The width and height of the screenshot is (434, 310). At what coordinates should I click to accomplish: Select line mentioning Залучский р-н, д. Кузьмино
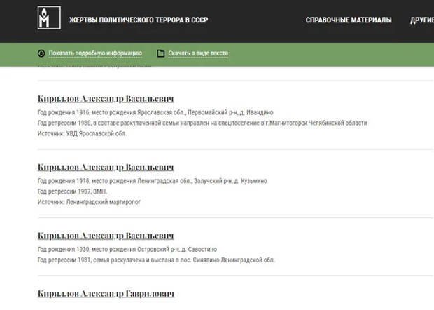[x=152, y=181]
